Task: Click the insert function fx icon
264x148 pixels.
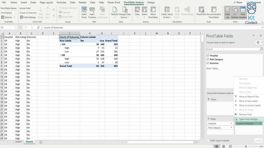Action: [x=38, y=28]
